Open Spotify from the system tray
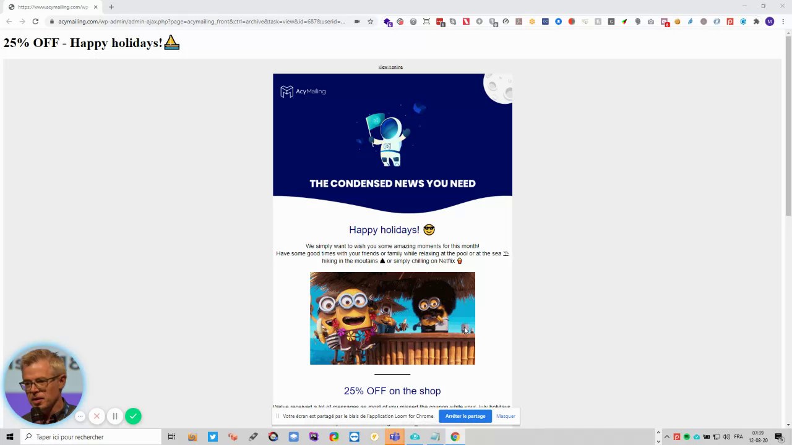792x445 pixels. click(x=686, y=437)
